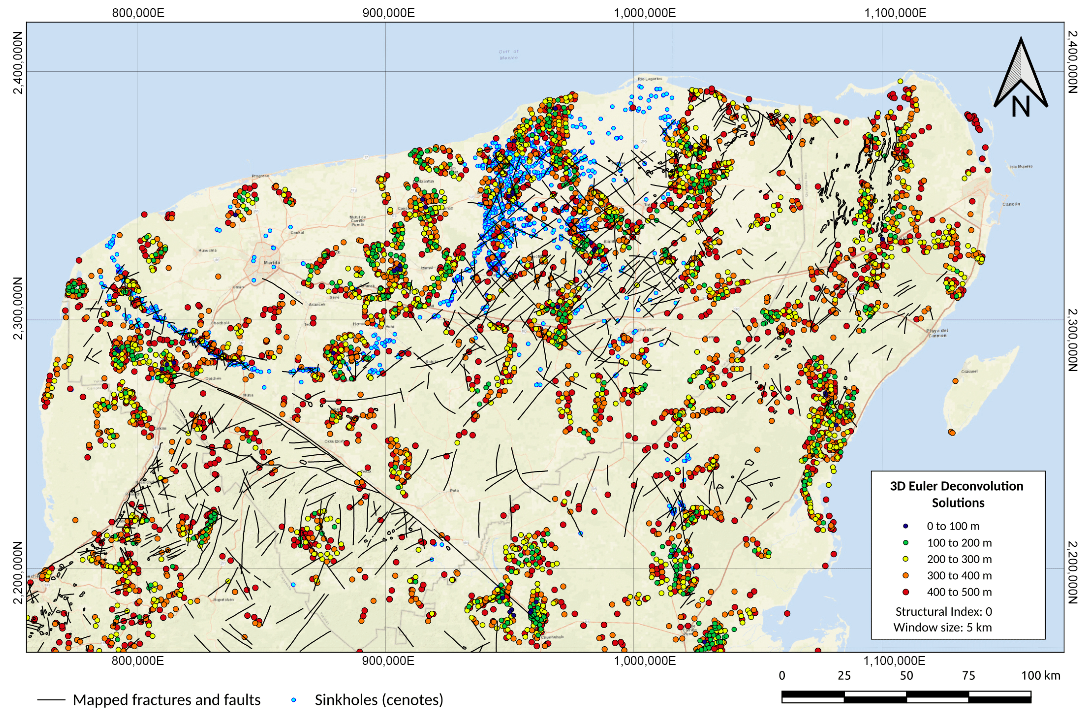This screenshot has height=710, width=1086.
Task: Click the Structural Index: 0 text
Action: [x=944, y=611]
